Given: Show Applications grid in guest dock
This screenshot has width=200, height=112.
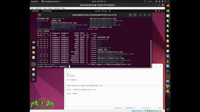Looking at the screenshot, I should pos(33,80).
